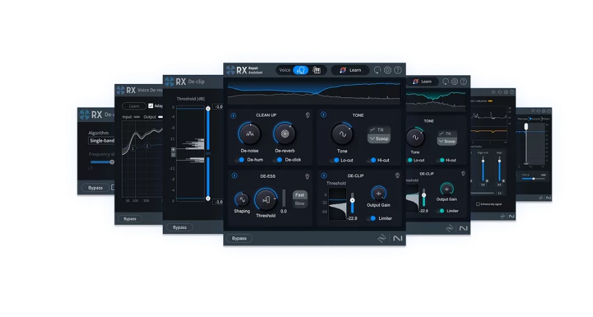Image resolution: width=593 pixels, height=317 pixels.
Task: Click the teal Output Gain knob
Action: tap(447, 189)
